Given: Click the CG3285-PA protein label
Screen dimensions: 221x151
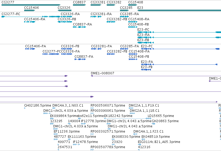Looking at the screenshot, I should click(130, 46).
